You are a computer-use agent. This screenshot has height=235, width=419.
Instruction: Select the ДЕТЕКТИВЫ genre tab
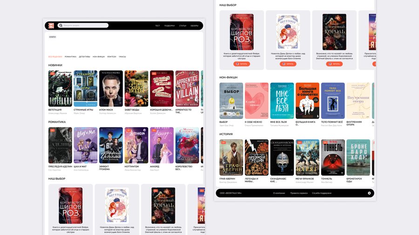[84, 57]
